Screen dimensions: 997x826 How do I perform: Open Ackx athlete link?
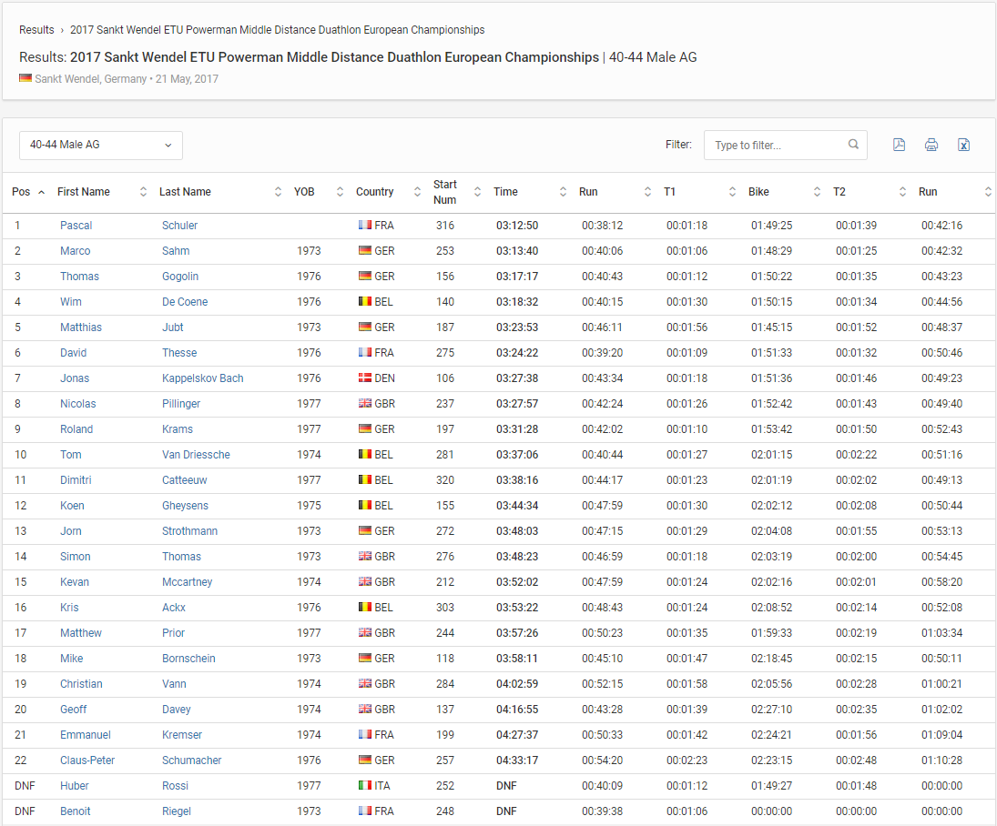(x=174, y=608)
